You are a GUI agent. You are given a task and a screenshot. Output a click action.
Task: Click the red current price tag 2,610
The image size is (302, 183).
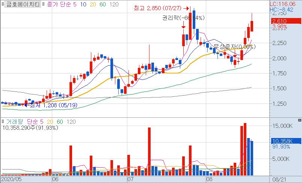(x=286, y=21)
